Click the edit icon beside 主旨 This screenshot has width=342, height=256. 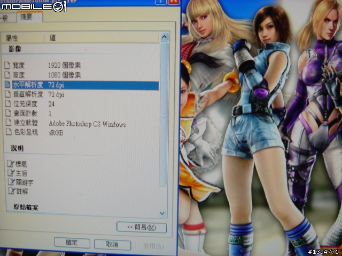pyautogui.click(x=11, y=173)
